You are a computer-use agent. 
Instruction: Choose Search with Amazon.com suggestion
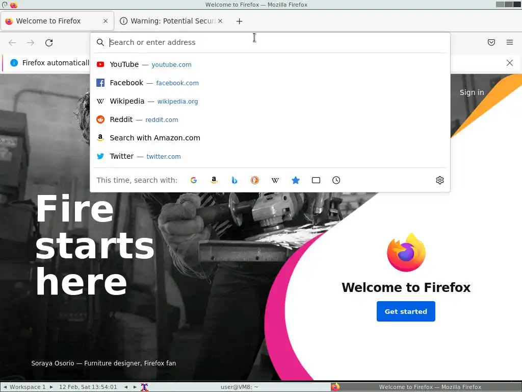pyautogui.click(x=270, y=138)
